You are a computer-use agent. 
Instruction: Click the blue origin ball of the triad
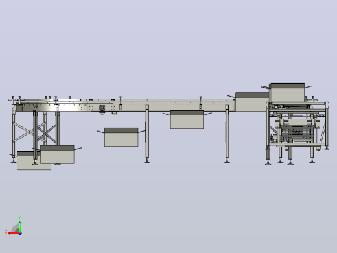click(20, 234)
